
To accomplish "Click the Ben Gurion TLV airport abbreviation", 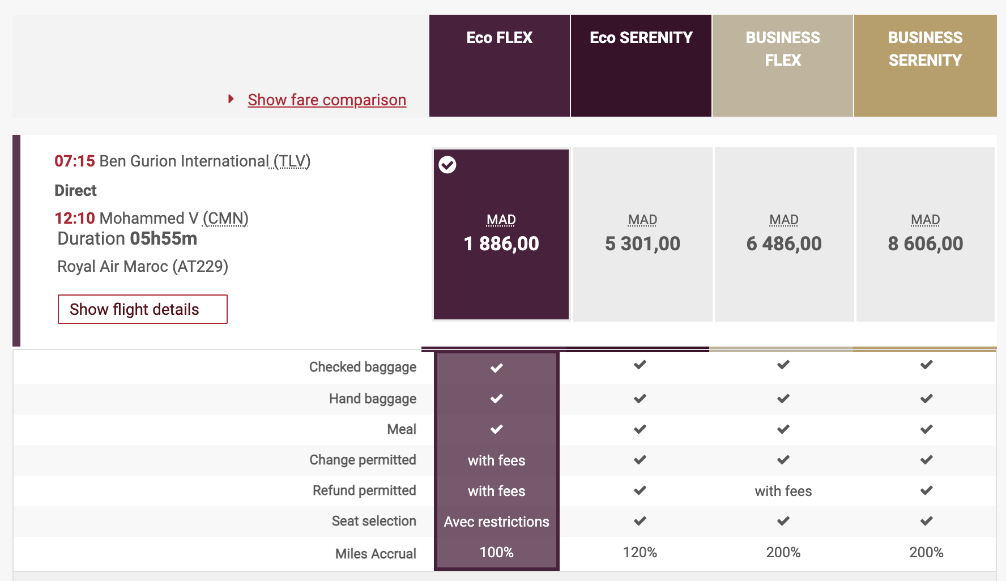I will tap(292, 161).
